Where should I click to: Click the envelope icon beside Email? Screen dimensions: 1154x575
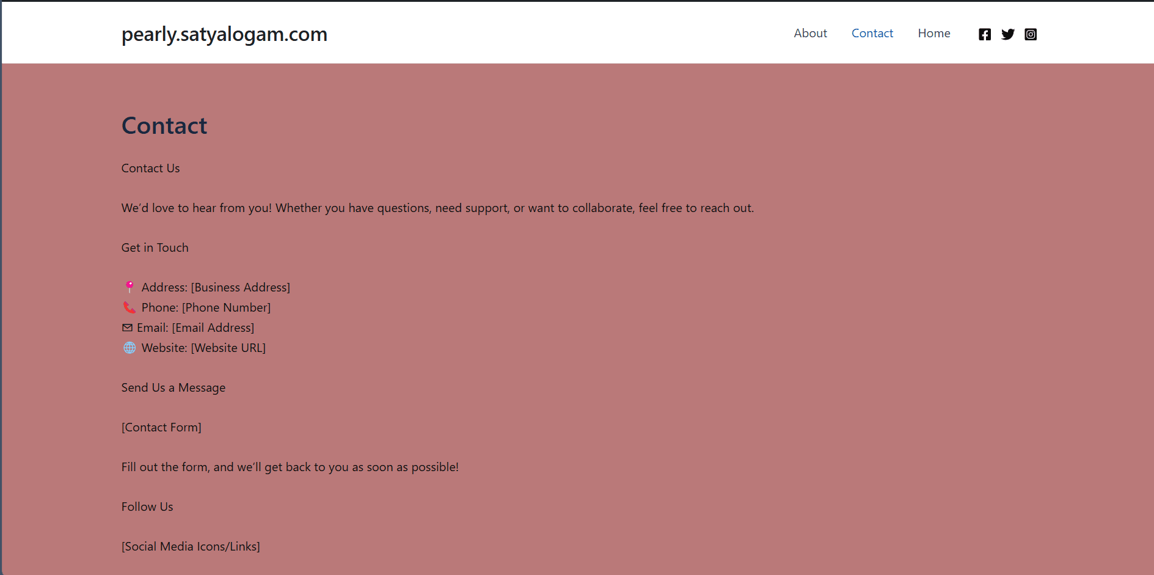(127, 328)
